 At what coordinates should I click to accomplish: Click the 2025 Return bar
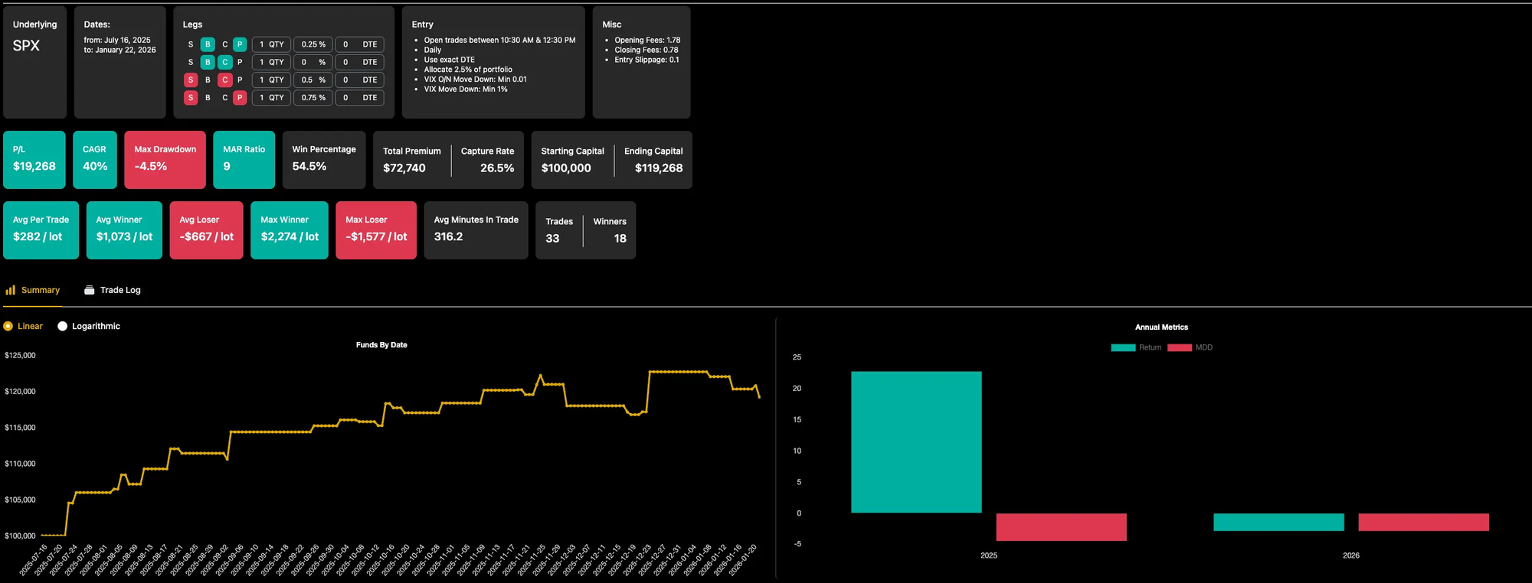click(916, 441)
